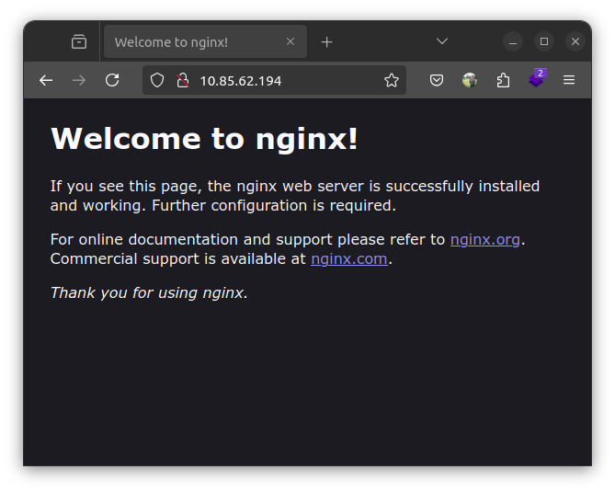Open the tracking protection shield panel

coord(157,80)
